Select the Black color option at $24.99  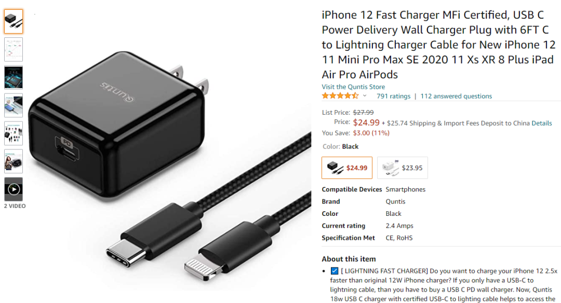pos(347,168)
